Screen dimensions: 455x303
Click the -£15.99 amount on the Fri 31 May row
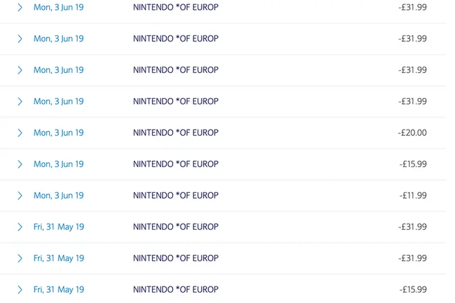click(413, 289)
